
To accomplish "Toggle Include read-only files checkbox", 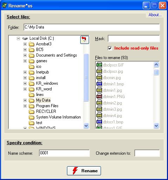I will (110, 48).
